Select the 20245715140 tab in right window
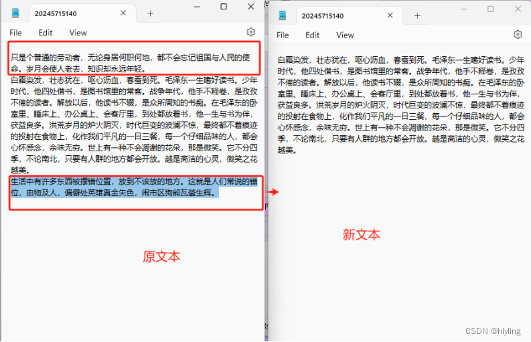The image size is (531, 342). tap(349, 16)
